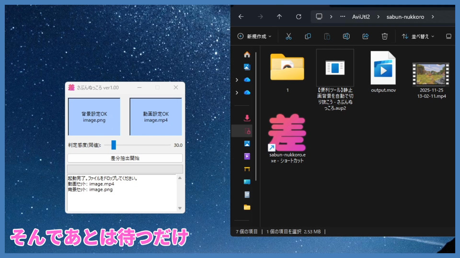Image resolution: width=460 pixels, height=258 pixels.
Task: Click the 差分抽出開始 button
Action: click(x=125, y=158)
